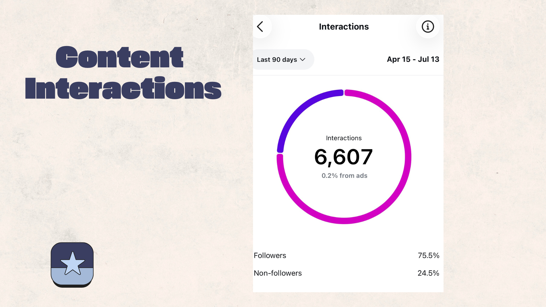Click the 24.5% non-followers value

pos(428,273)
